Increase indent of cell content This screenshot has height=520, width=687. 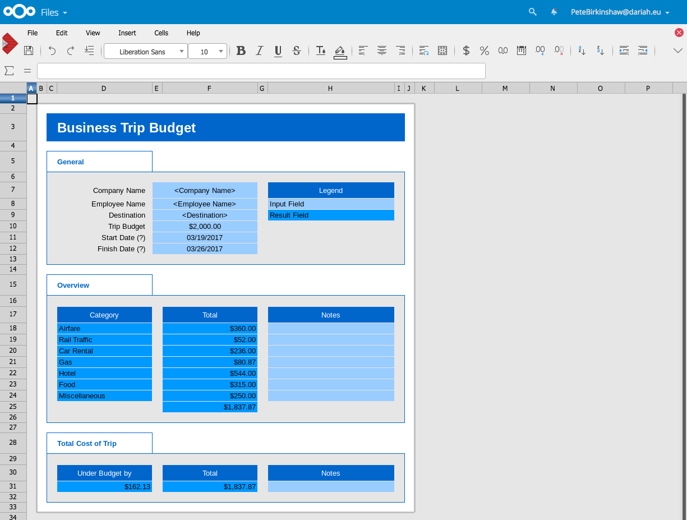coord(624,51)
